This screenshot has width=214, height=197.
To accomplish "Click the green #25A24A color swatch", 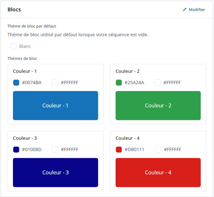I will [119, 82].
